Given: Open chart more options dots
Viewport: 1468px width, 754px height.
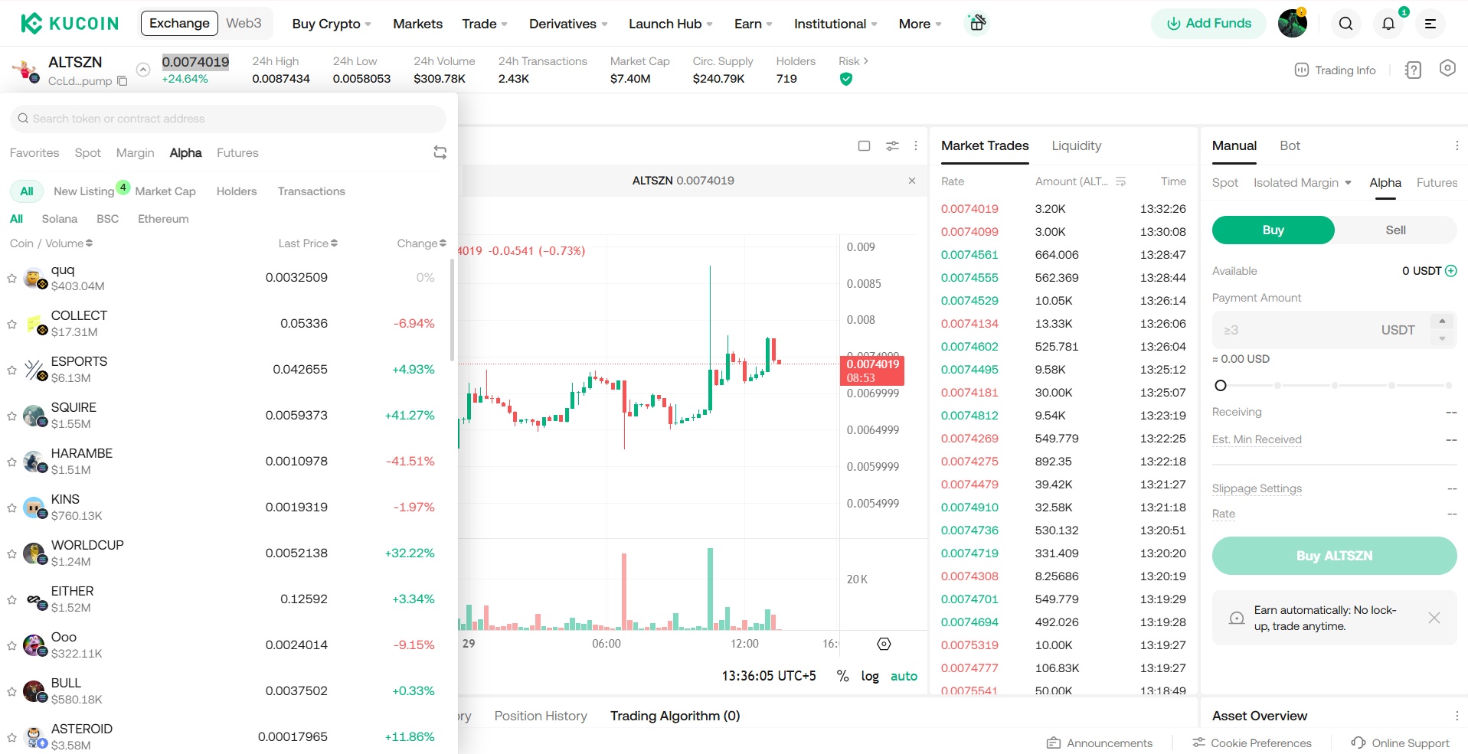Looking at the screenshot, I should click(x=916, y=145).
